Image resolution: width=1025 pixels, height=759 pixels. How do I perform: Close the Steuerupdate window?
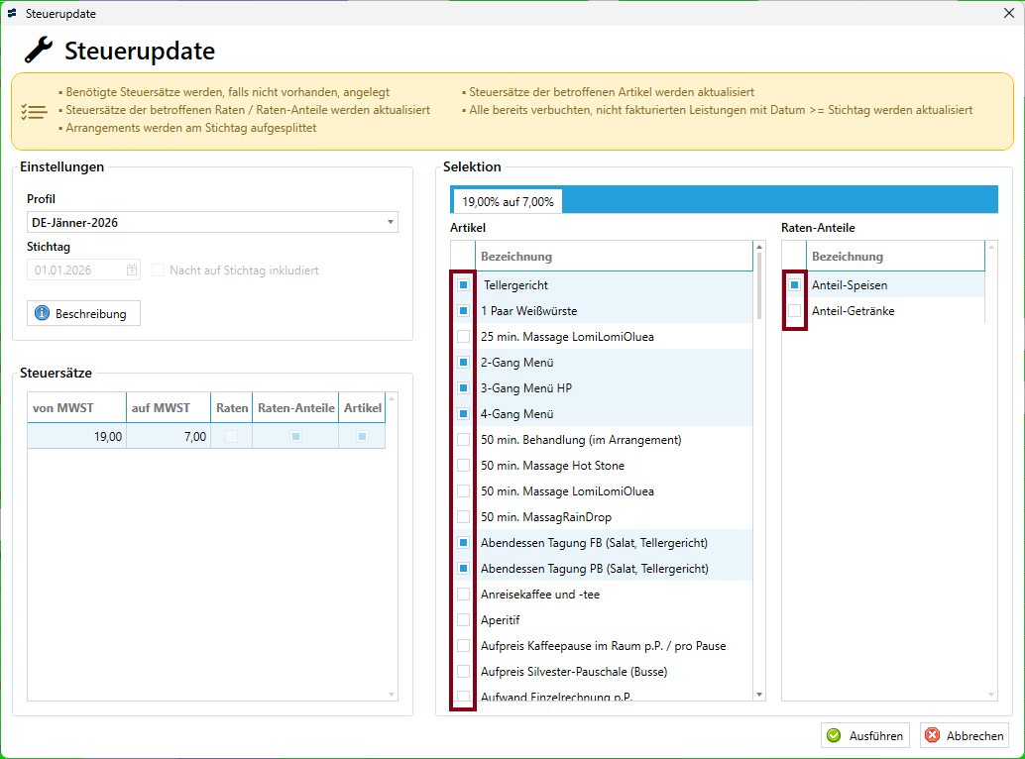click(x=1008, y=13)
